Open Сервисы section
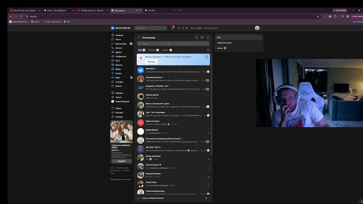Screen dimensions: 363x204 [x=119, y=93]
